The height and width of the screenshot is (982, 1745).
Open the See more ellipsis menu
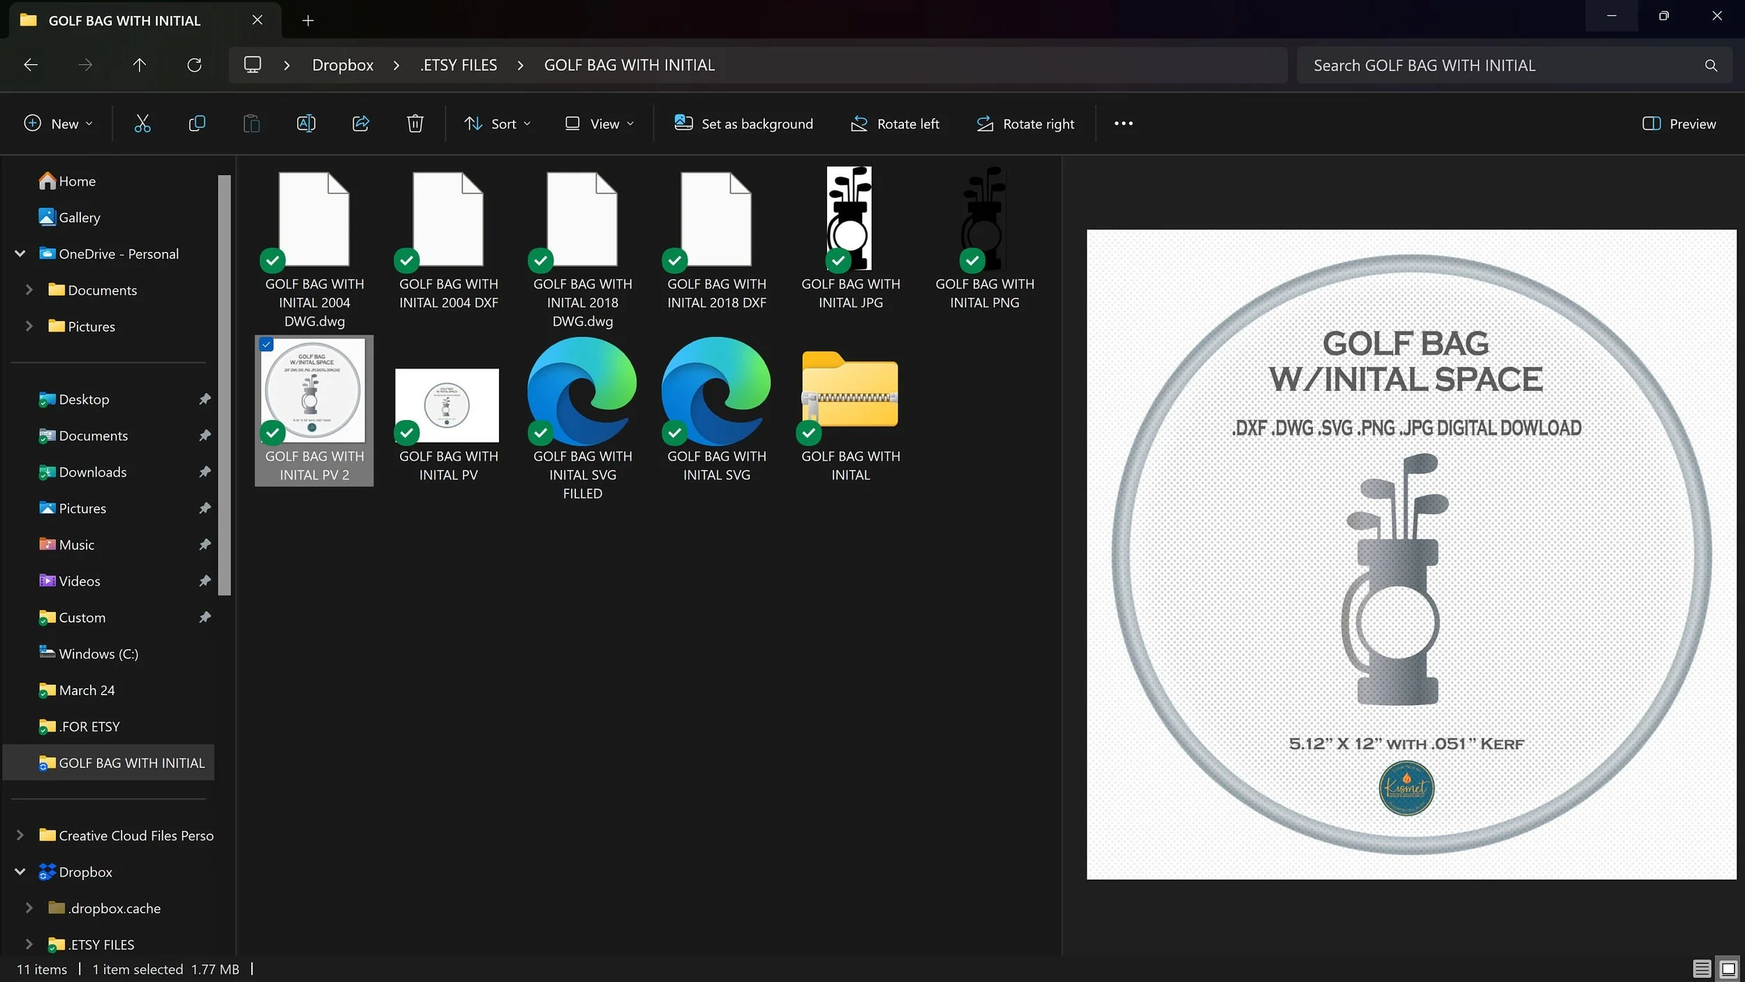coord(1123,124)
